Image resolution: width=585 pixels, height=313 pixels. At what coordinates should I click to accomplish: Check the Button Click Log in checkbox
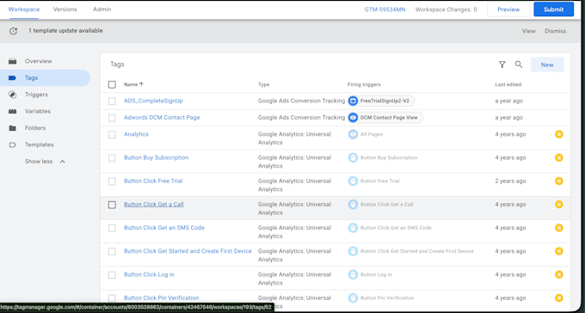click(x=112, y=275)
